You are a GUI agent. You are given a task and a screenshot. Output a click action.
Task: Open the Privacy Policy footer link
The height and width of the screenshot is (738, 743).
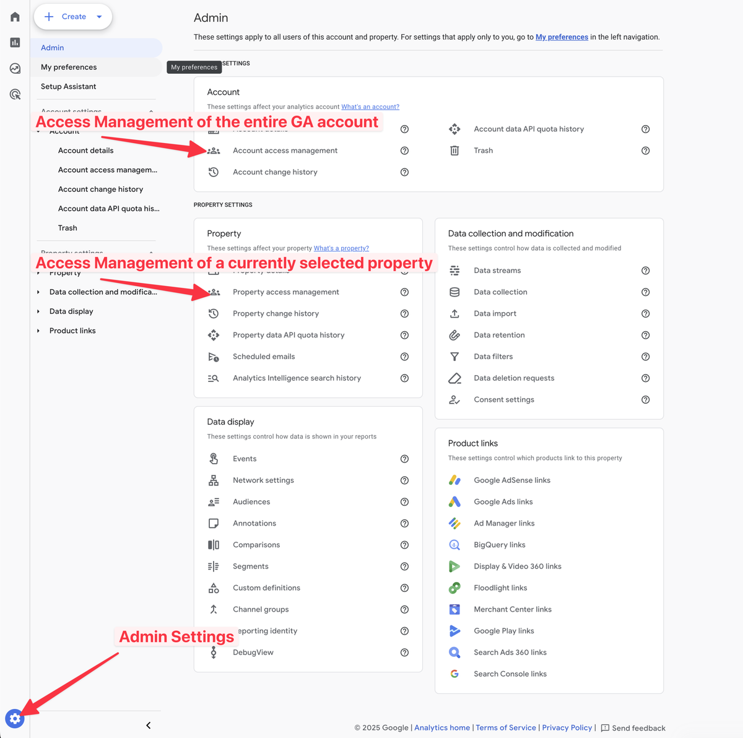tap(567, 727)
